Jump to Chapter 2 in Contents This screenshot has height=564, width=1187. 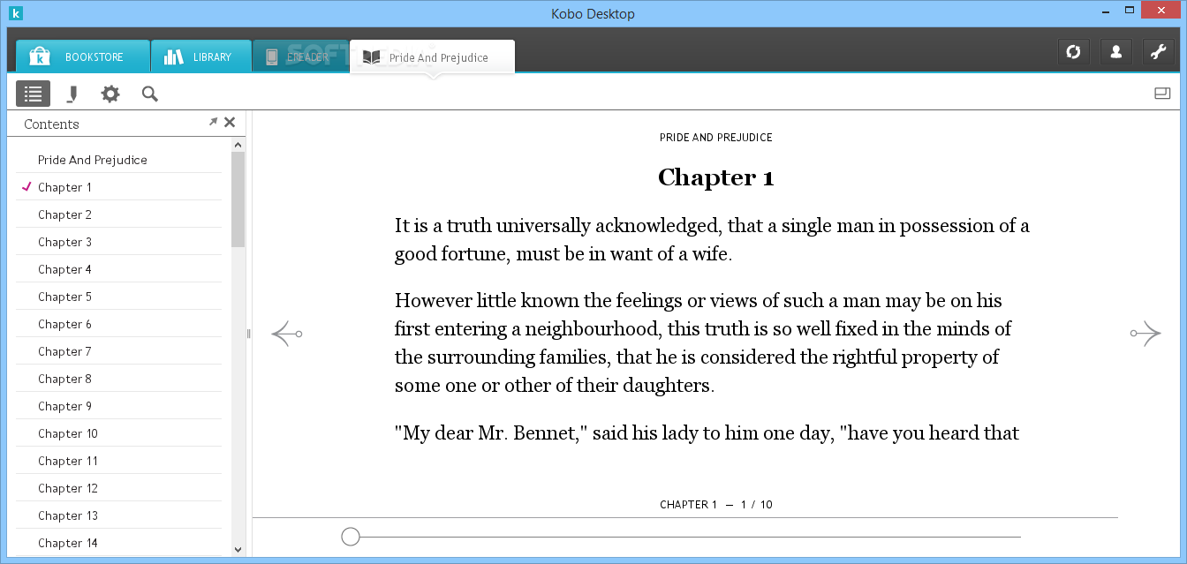coord(118,214)
